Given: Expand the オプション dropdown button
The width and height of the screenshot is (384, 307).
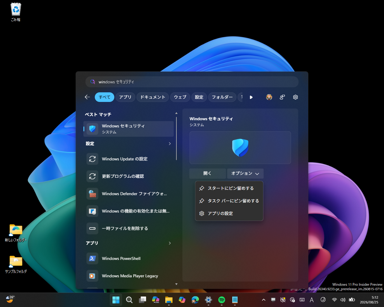Looking at the screenshot, I should [x=245, y=174].
